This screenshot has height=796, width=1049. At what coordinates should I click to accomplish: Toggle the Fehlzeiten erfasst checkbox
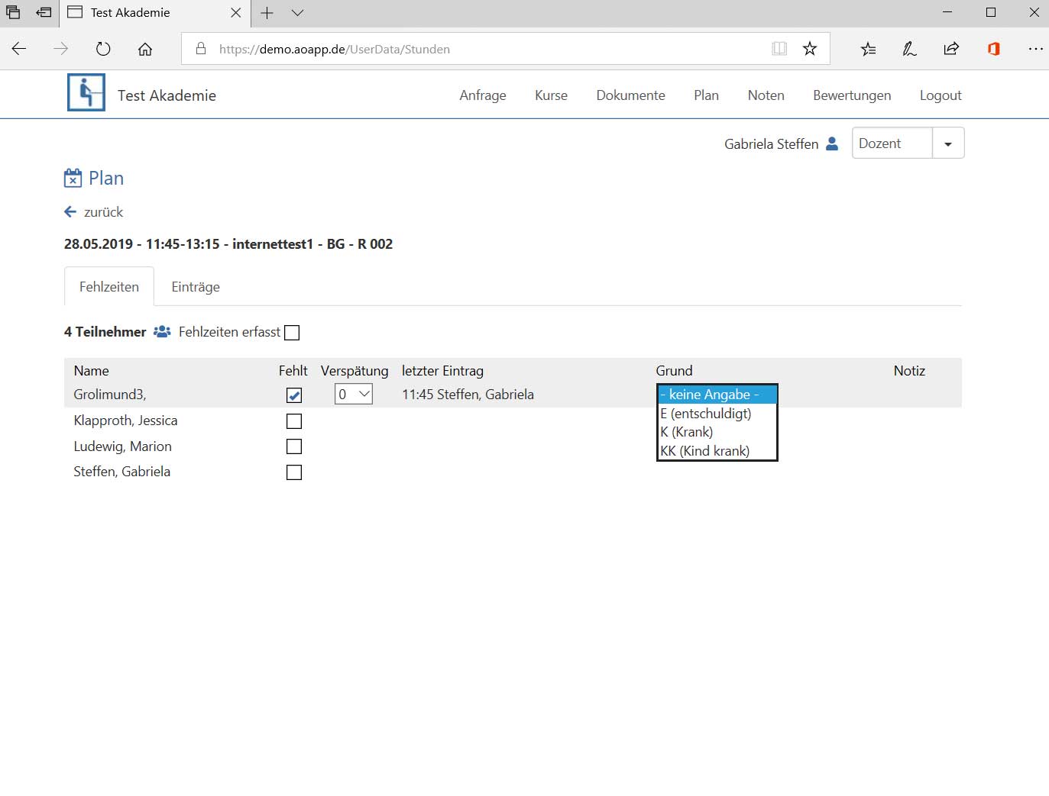(x=292, y=333)
